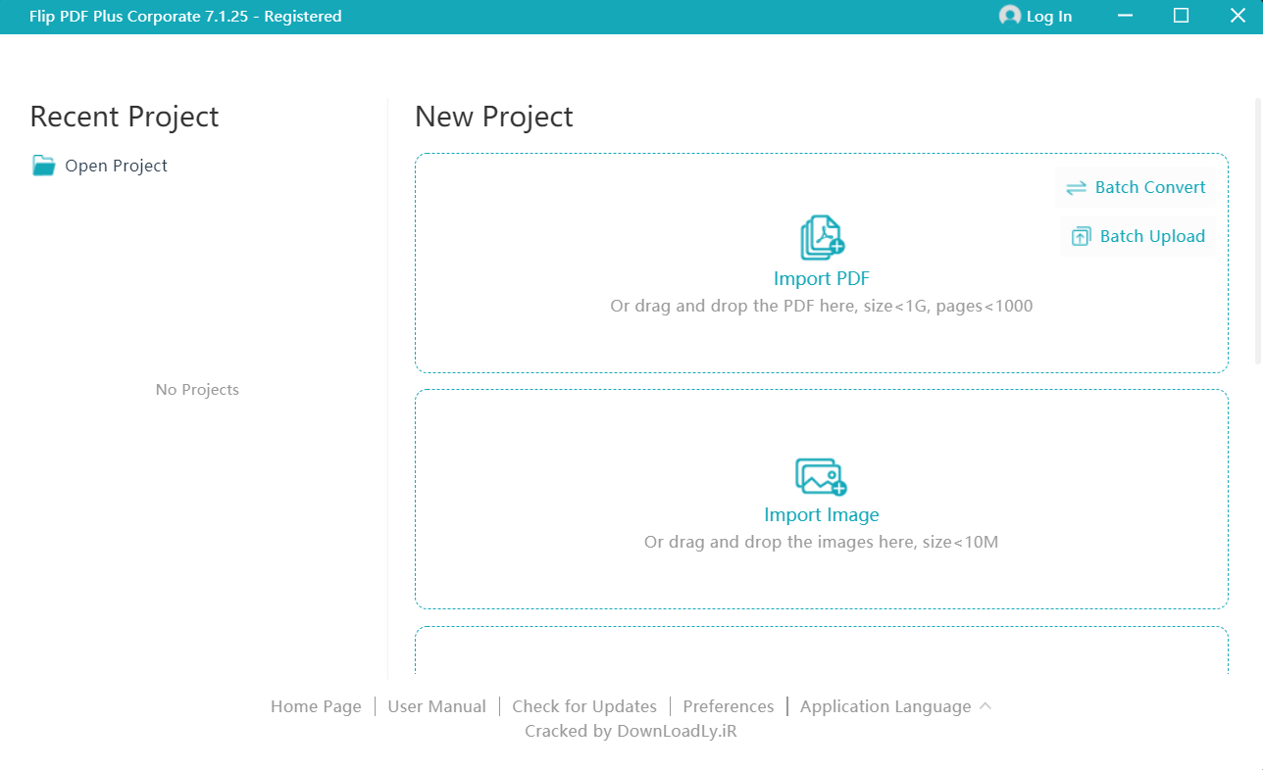Viewport: 1263px width, 770px height.
Task: Click the PDF drag and drop hint text
Action: (x=822, y=306)
